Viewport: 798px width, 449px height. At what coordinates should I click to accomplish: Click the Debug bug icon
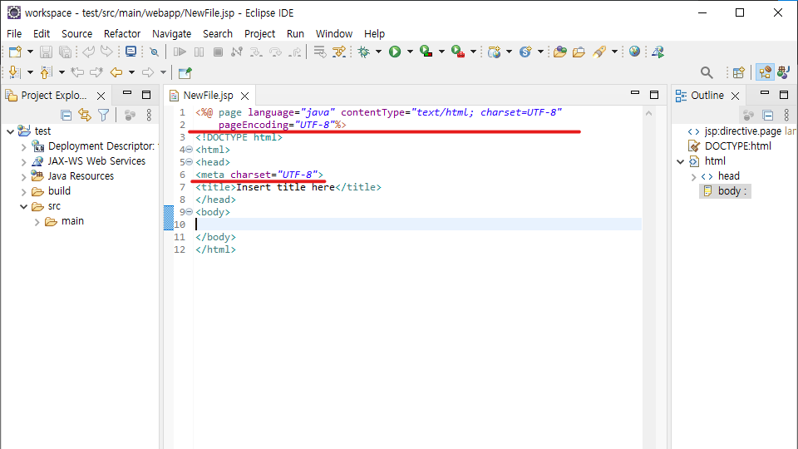pyautogui.click(x=363, y=52)
